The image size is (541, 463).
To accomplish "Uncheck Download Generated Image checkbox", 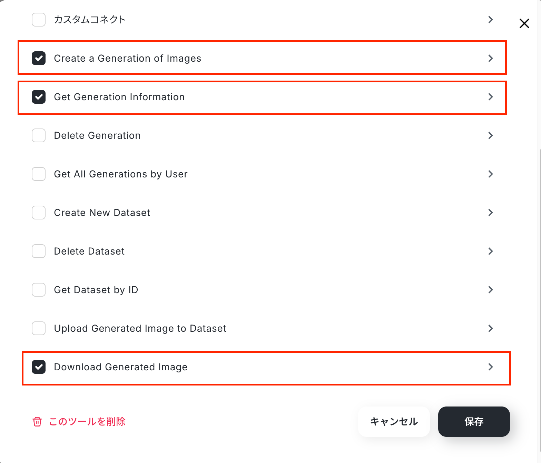I will (x=39, y=367).
